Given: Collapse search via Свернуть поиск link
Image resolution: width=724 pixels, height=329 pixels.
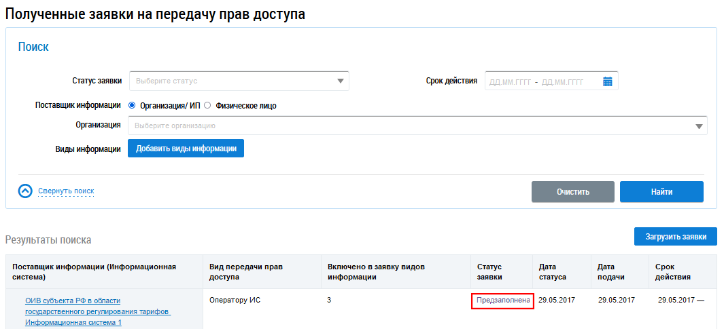Looking at the screenshot, I should coord(66,191).
